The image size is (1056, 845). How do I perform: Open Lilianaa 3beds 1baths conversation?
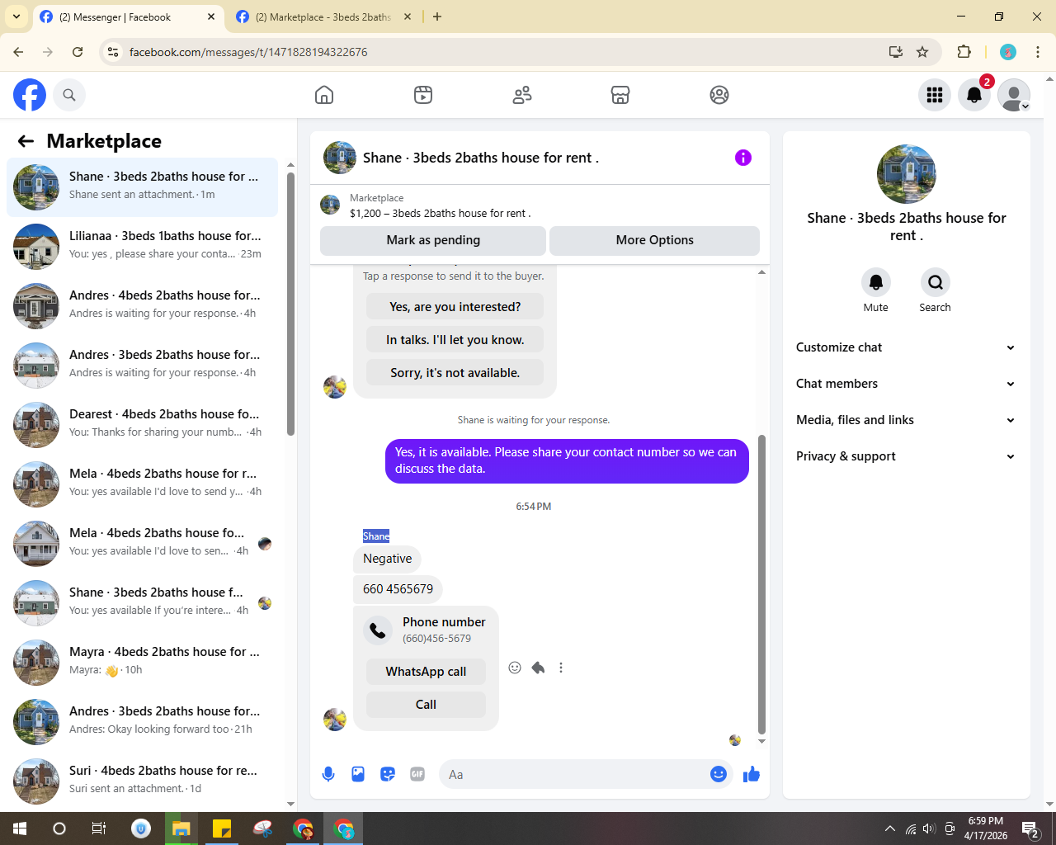pyautogui.click(x=142, y=245)
